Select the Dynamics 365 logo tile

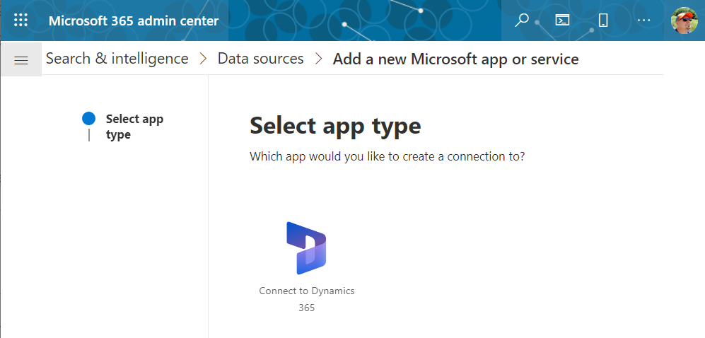(306, 247)
